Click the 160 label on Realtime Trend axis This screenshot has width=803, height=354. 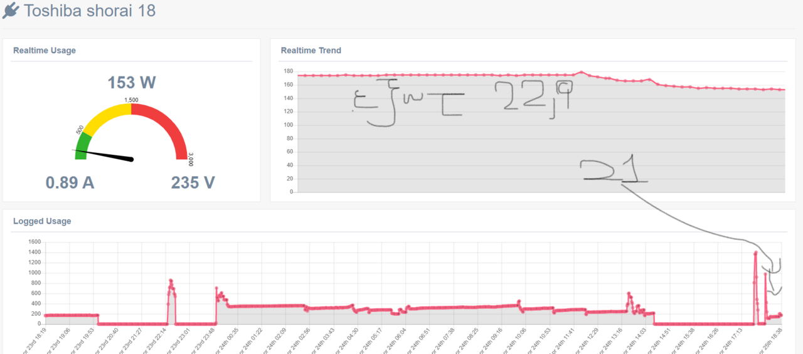tap(289, 85)
